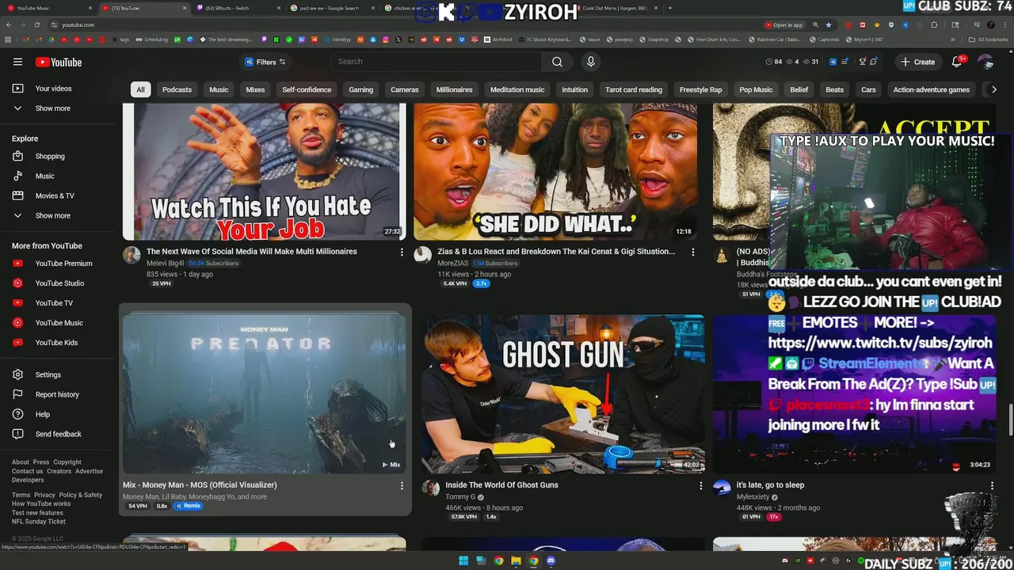1014x570 pixels.
Task: Open Movies & TV in the sidebar
Action: (55, 196)
